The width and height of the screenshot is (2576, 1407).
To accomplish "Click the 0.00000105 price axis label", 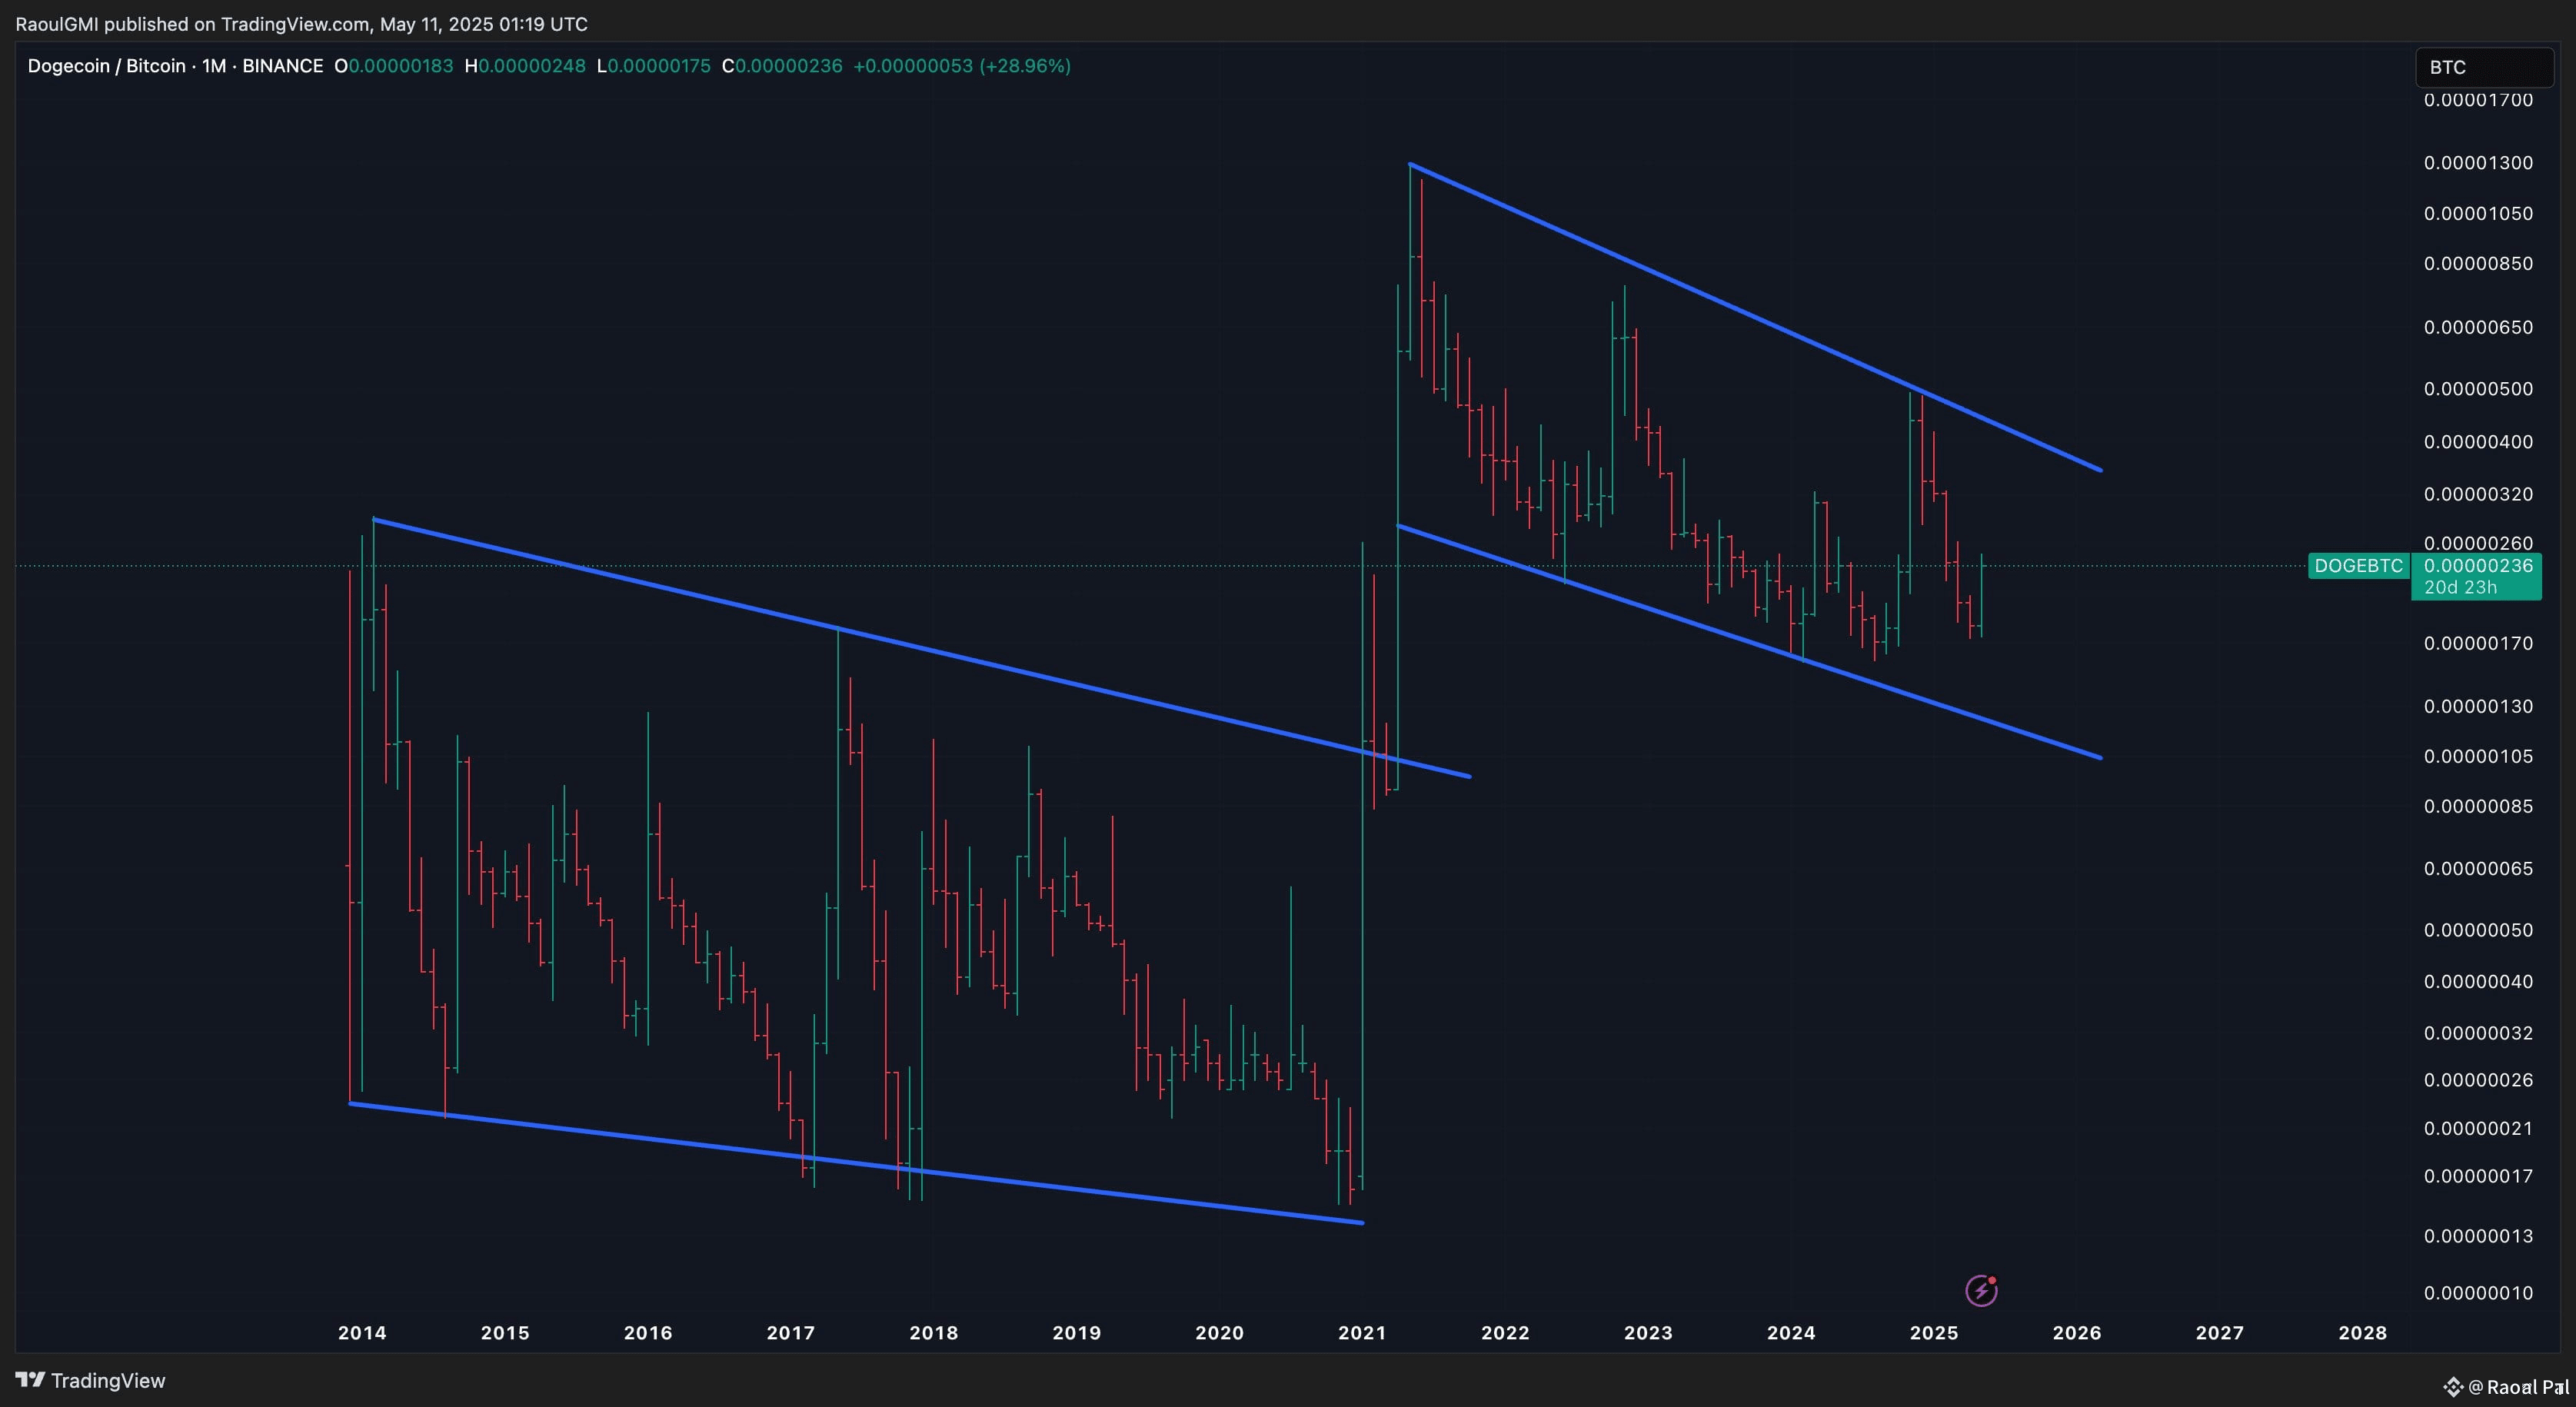I will (2478, 756).
